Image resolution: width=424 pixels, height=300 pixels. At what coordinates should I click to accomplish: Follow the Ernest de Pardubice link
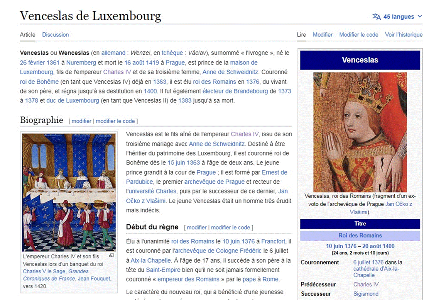click(274, 172)
